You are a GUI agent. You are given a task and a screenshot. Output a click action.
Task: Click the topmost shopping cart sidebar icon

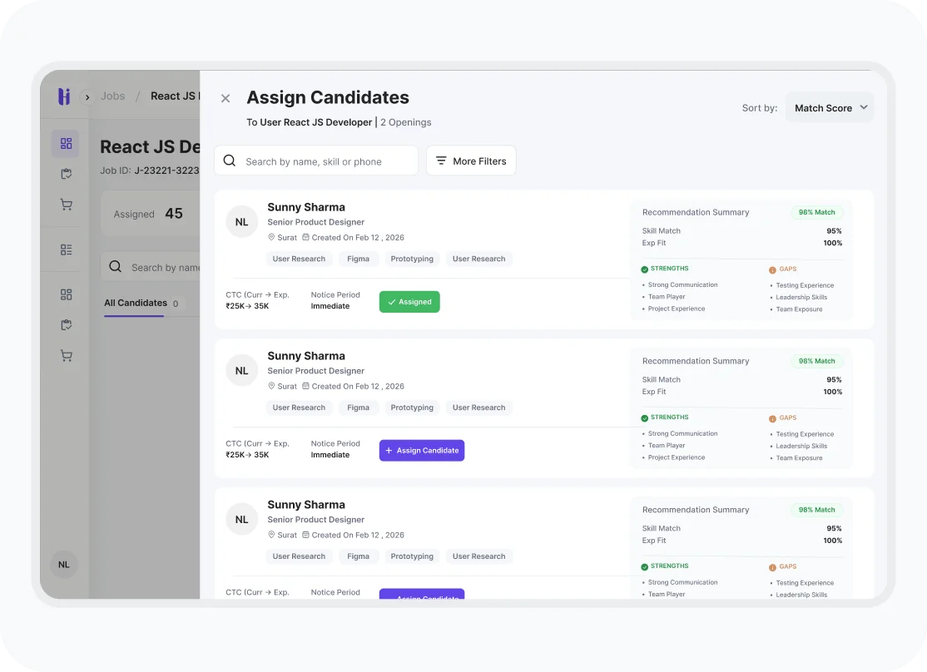pyautogui.click(x=66, y=205)
